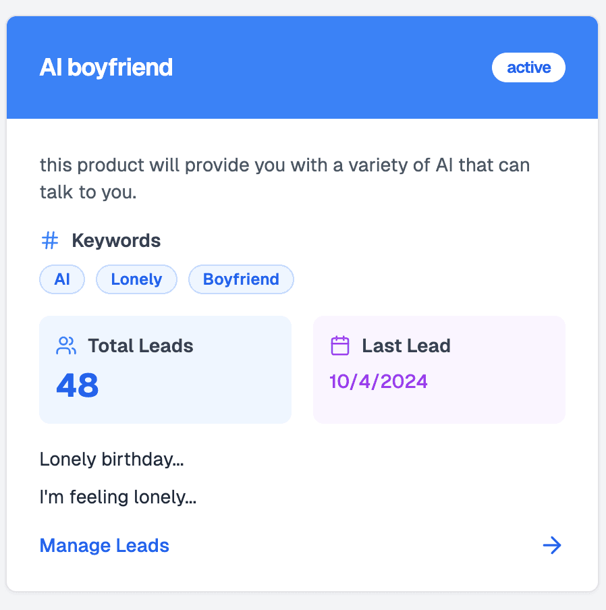Click the date 10/4/2024
Viewport: 606px width, 610px height.
pyautogui.click(x=379, y=381)
